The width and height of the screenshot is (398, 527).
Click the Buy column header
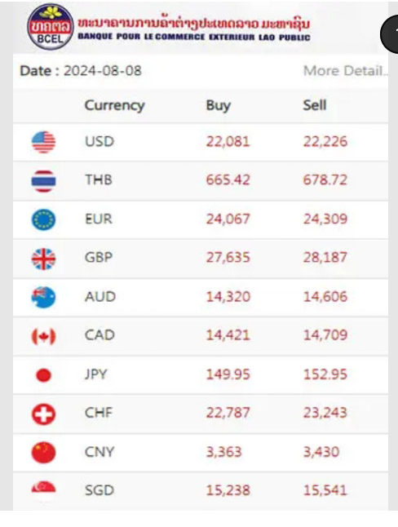point(218,105)
